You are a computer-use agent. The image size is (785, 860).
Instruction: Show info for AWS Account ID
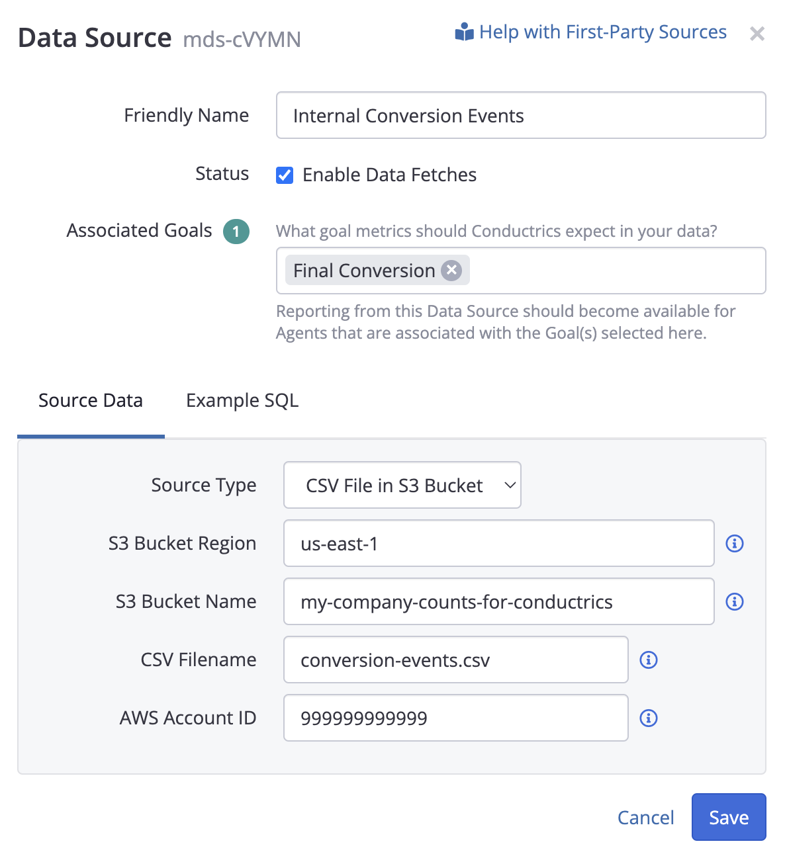(x=649, y=718)
